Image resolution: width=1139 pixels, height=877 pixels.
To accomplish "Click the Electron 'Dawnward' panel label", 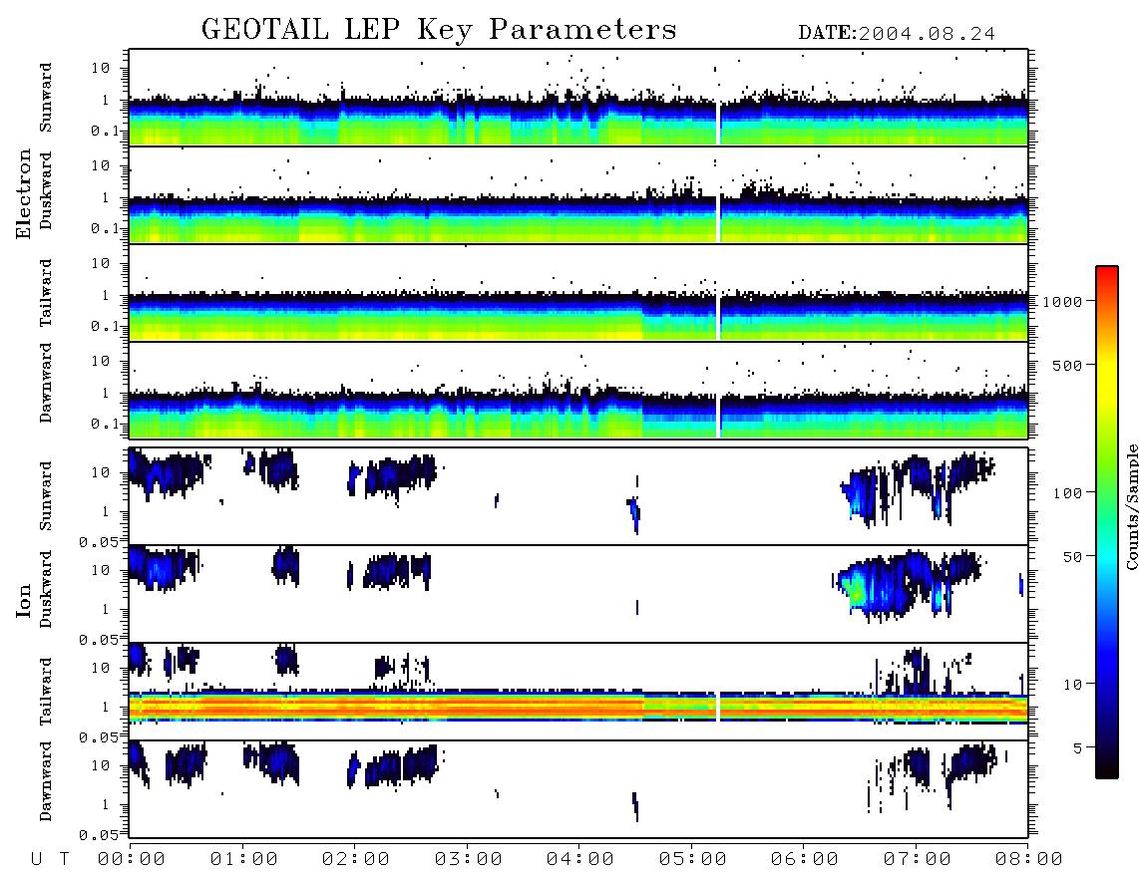I will coord(46,383).
